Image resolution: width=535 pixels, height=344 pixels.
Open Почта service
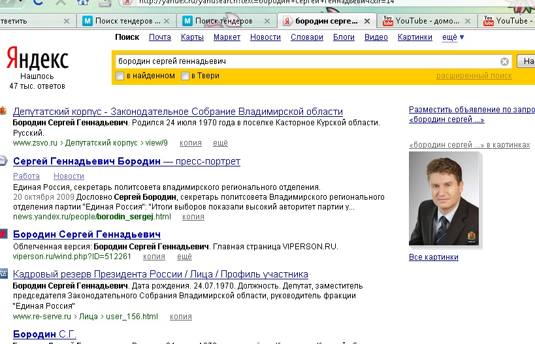click(159, 37)
